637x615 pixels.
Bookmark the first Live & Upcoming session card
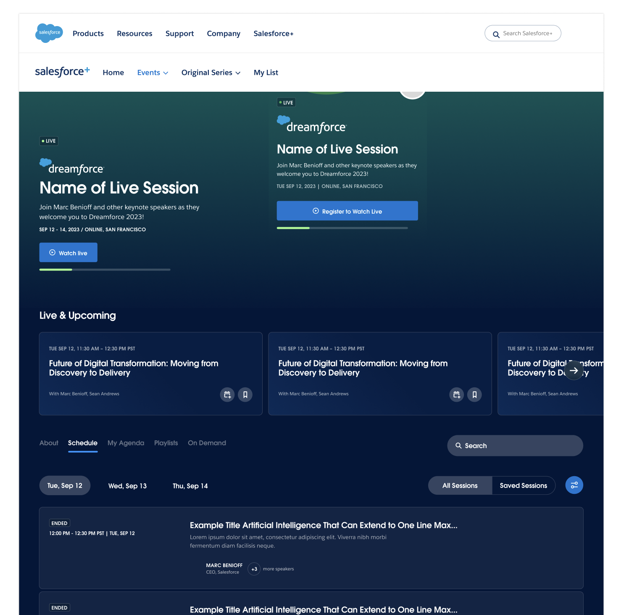click(x=245, y=395)
